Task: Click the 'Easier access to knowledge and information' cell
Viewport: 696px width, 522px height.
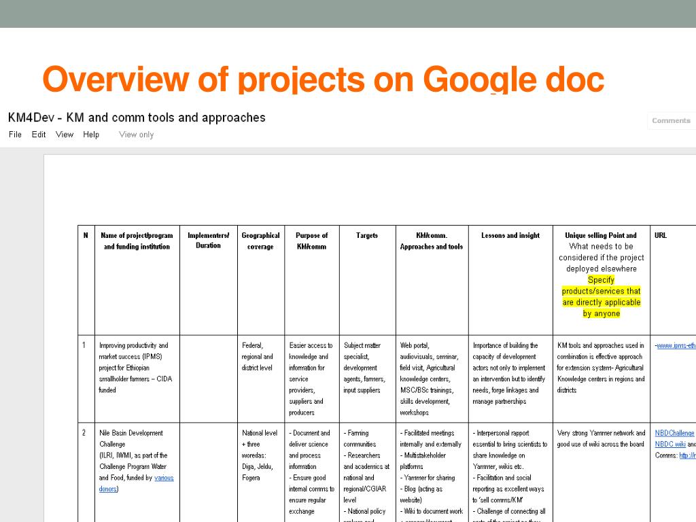Action: (x=311, y=379)
